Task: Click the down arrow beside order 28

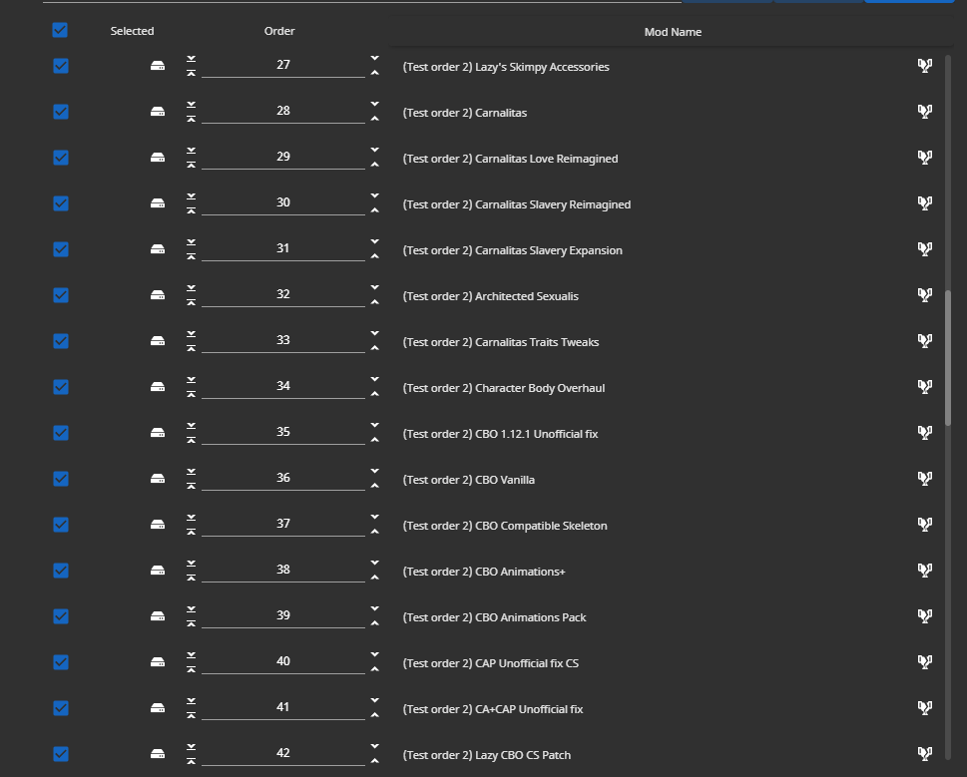Action: point(374,102)
